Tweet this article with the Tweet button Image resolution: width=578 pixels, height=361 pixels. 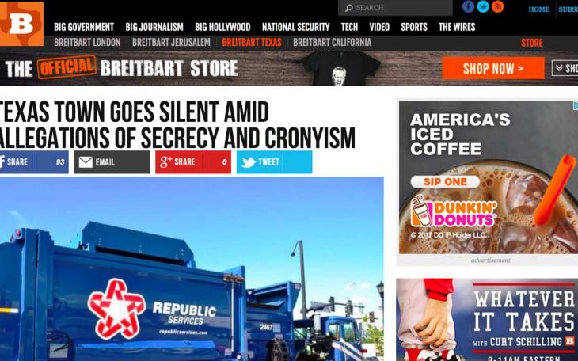(274, 161)
